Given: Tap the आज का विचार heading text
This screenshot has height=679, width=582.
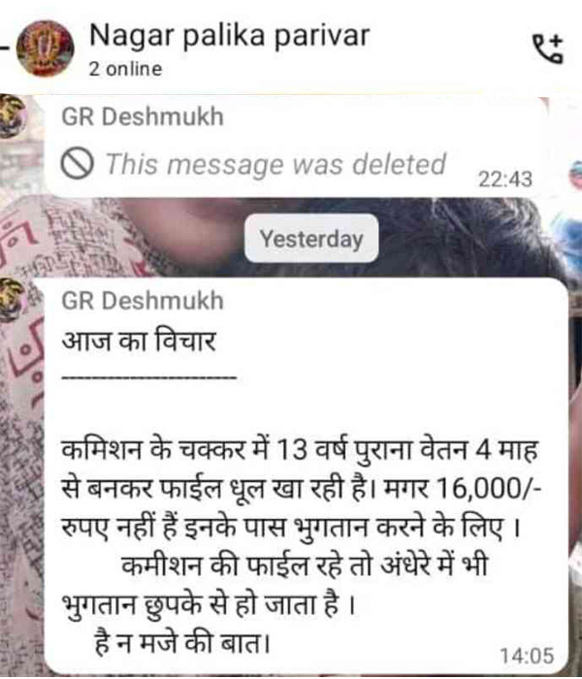Looking at the screenshot, I should coord(139,340).
